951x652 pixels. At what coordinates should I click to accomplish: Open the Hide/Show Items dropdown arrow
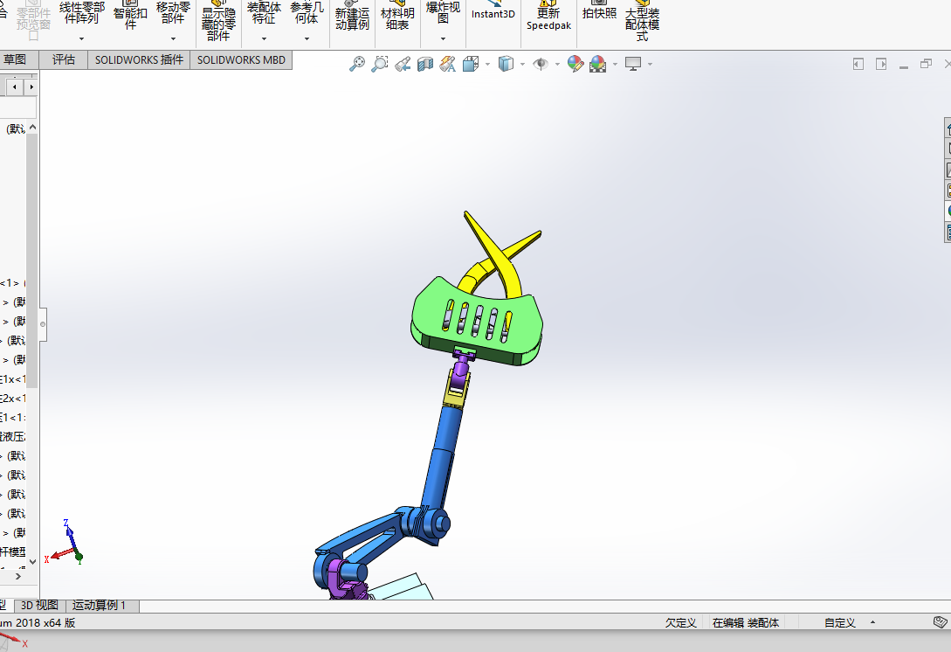pos(557,65)
